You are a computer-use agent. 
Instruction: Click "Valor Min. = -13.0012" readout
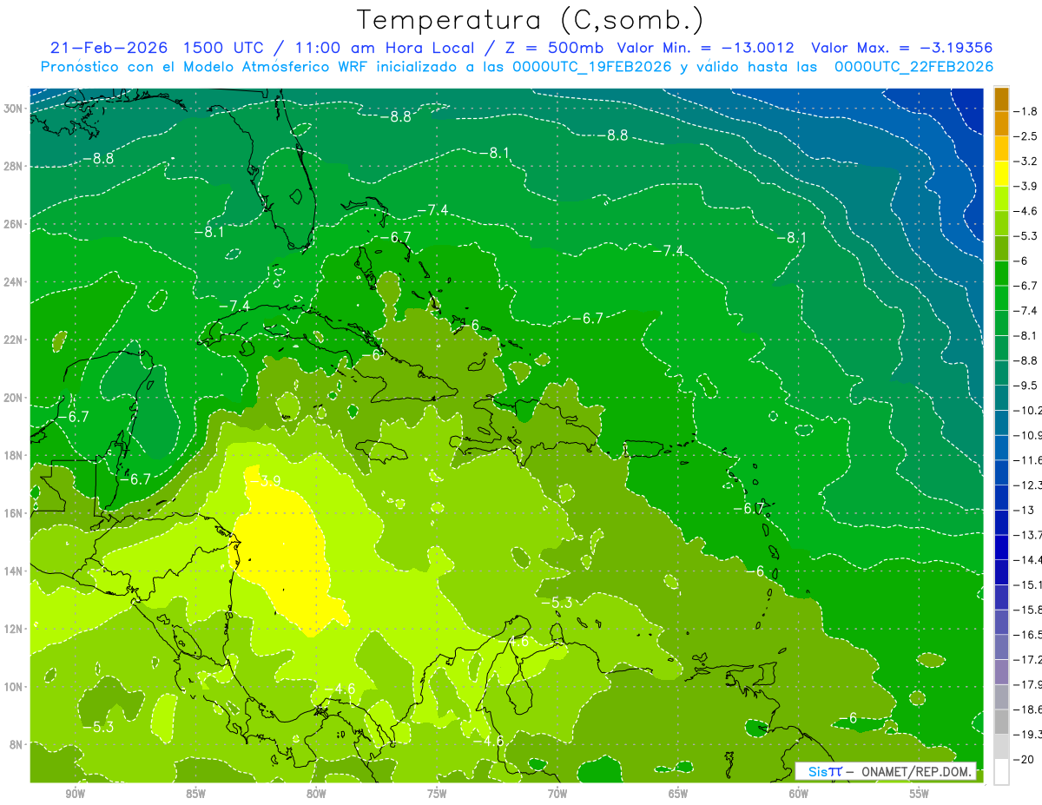point(707,48)
